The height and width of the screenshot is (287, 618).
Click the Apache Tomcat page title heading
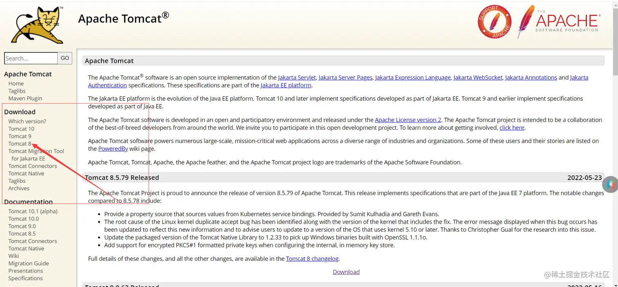tap(123, 18)
